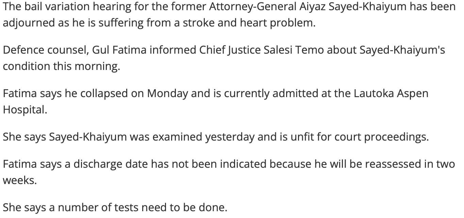This screenshot has height=218, width=464.
Task: Click the words "Lautoka Aspen"
Action: coord(391,93)
